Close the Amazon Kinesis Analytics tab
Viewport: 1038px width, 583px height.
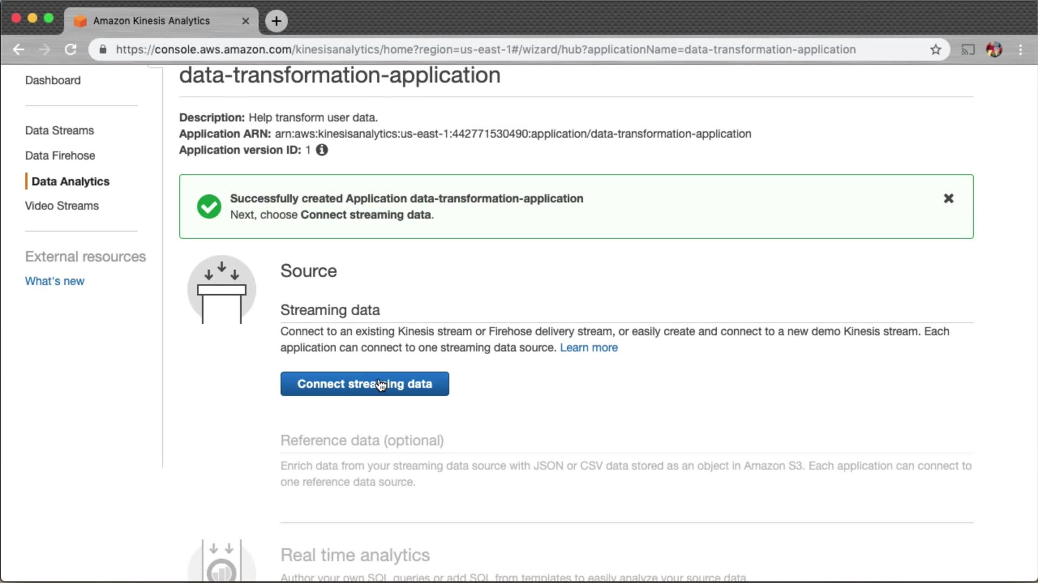(x=245, y=21)
